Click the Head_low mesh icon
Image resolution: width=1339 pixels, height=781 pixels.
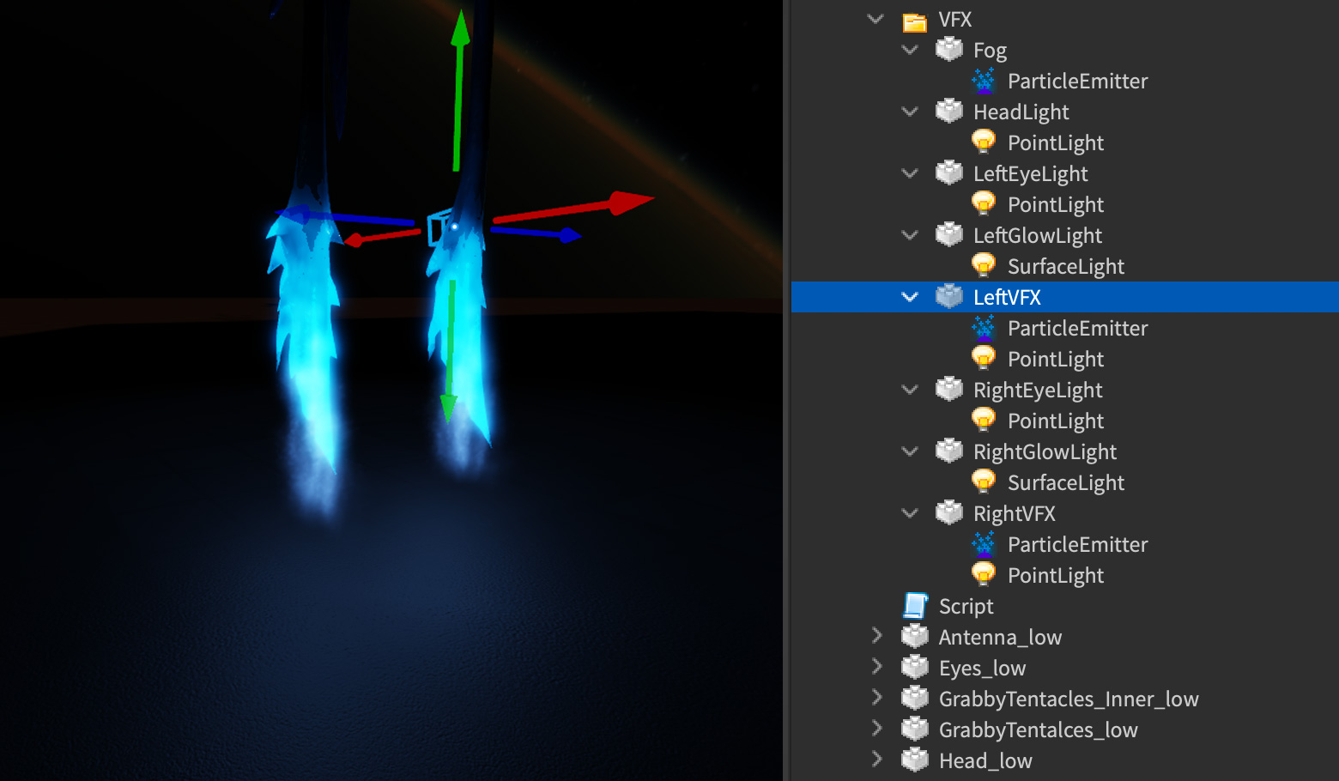[x=915, y=760]
